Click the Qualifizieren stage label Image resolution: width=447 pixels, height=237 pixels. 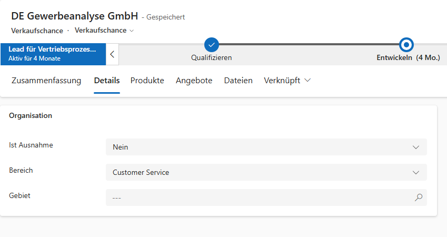(211, 58)
